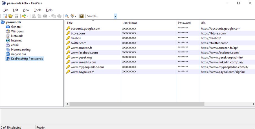Open the Add Entry dropdown arrow
Screen dimensions: 255x129
[28, 16]
